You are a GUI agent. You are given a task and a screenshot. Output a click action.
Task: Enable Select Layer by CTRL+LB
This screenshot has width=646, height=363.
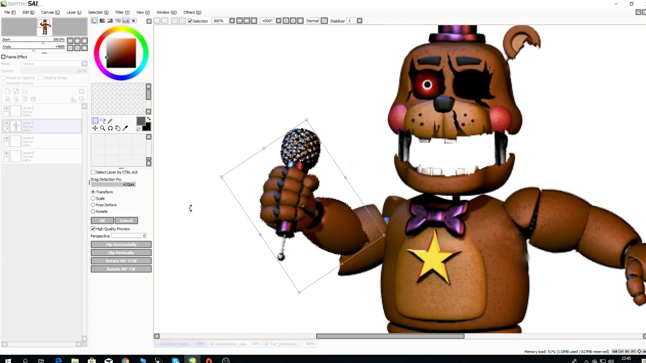[93, 172]
